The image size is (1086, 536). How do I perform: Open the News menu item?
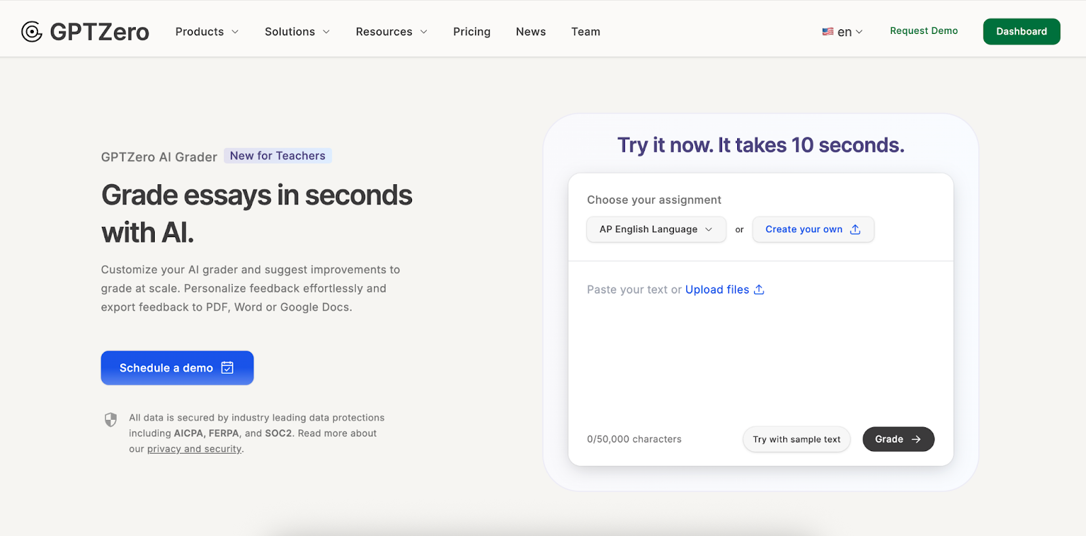[531, 32]
